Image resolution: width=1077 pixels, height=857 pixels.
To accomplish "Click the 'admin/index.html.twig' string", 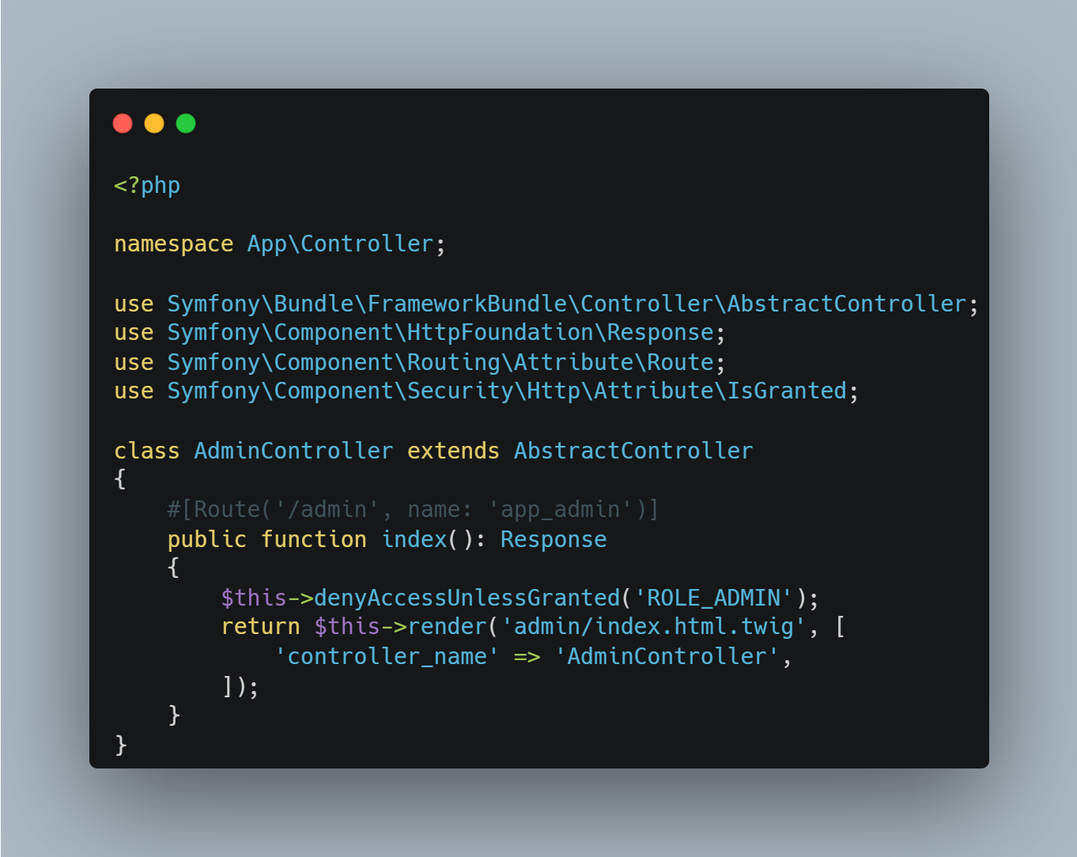I will pos(654,627).
